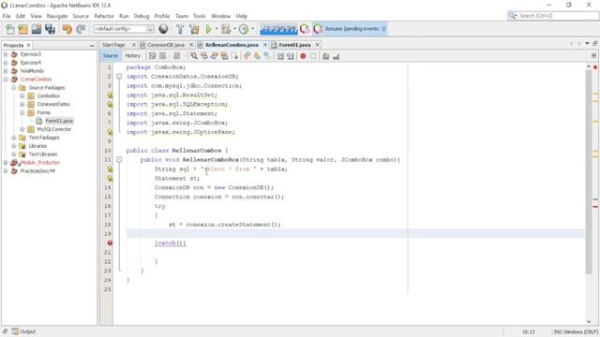Click the Undo arrow icon

(x=67, y=29)
